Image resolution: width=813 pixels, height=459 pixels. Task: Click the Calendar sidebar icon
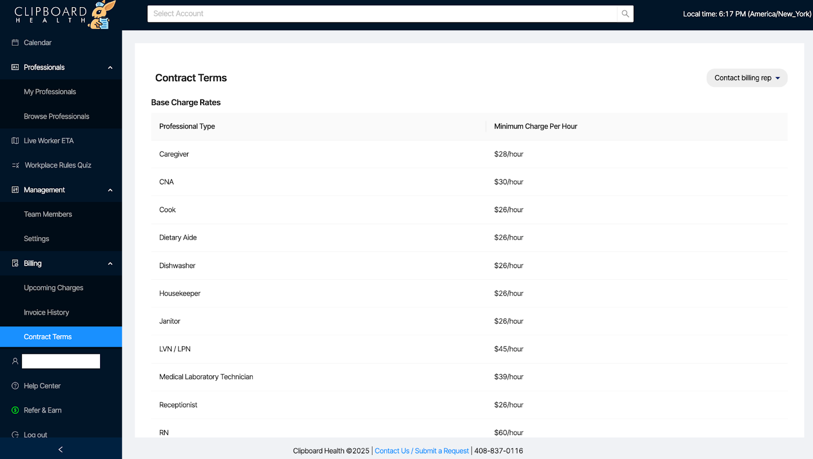pos(15,43)
